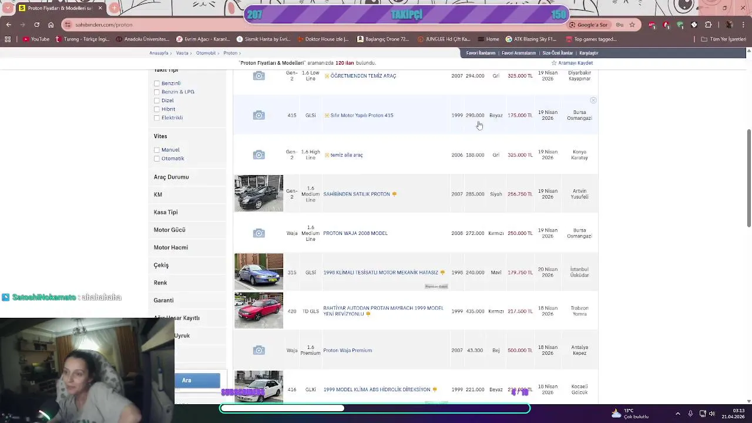Screen dimensions: 752x423
Task: Open the Sismik Harita bookmark
Action: click(x=264, y=39)
